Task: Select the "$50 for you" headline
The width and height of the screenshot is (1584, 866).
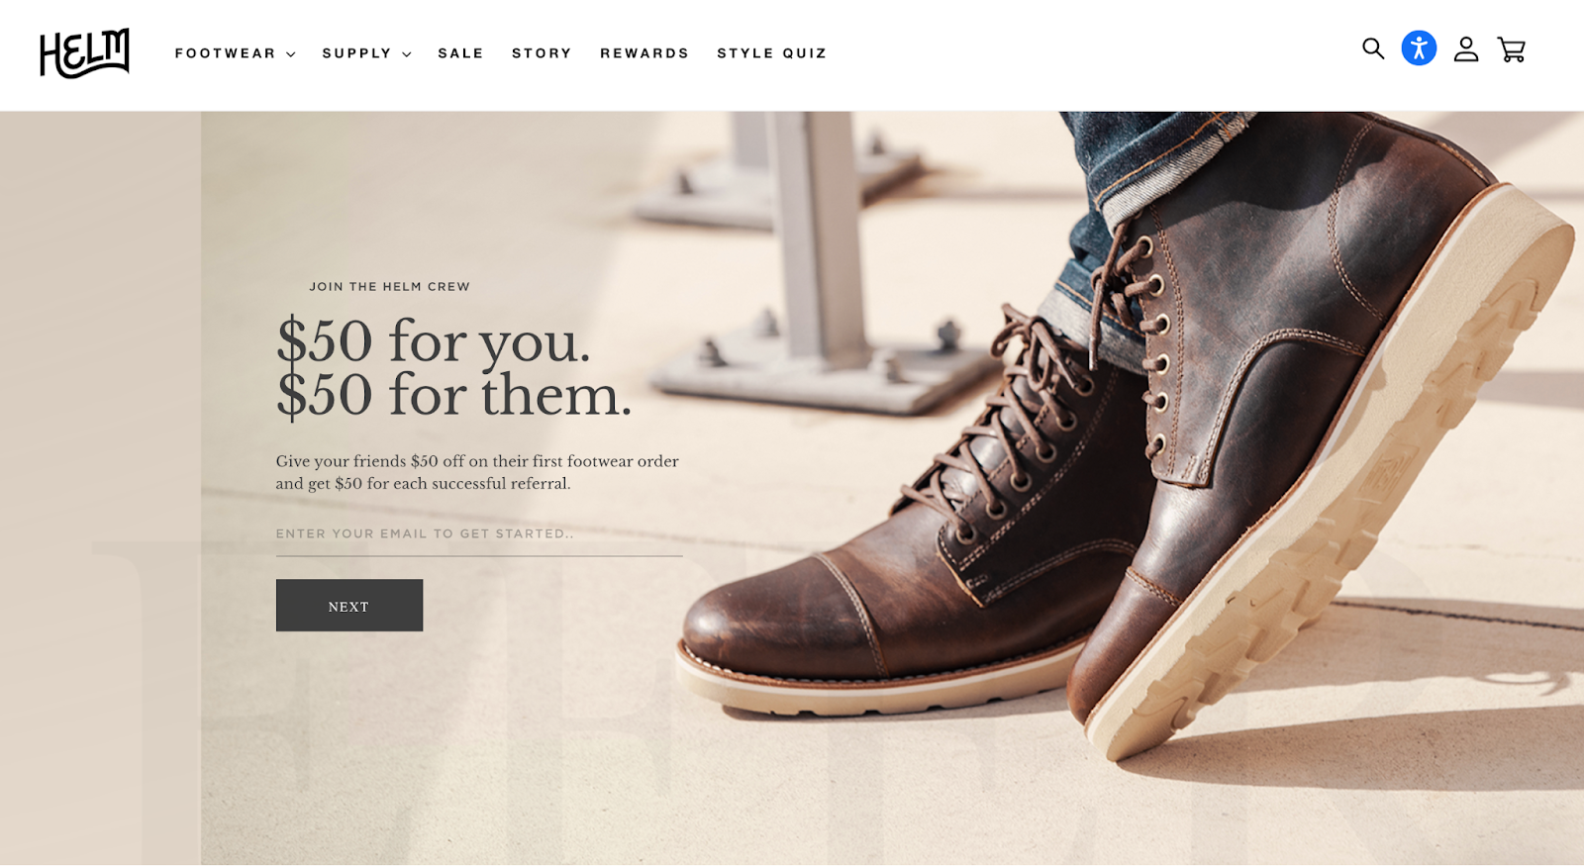Action: [x=434, y=341]
